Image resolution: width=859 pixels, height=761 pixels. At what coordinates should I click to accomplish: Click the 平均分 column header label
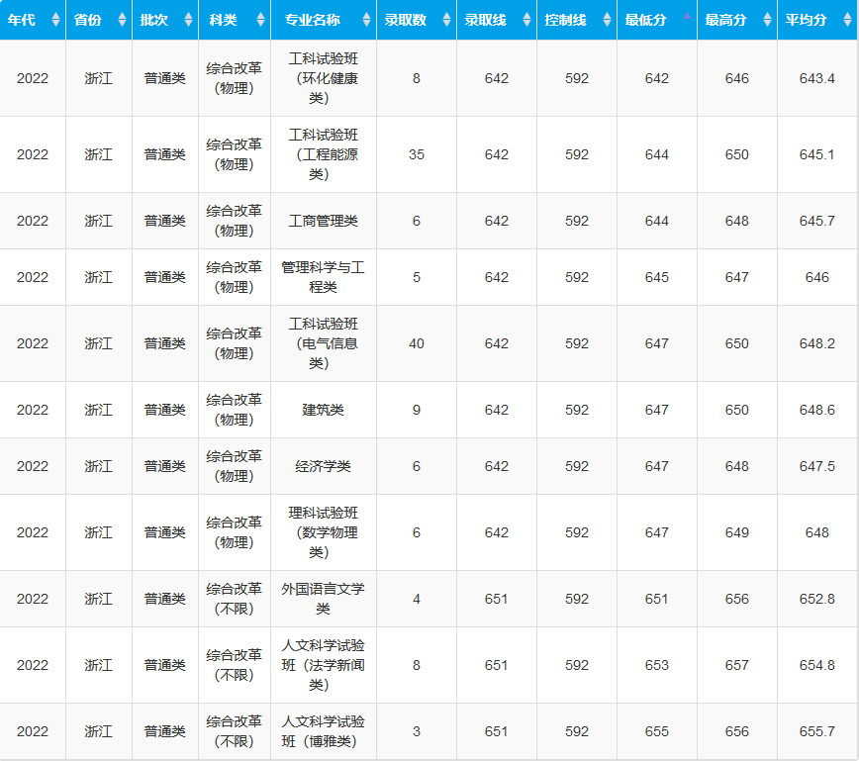(806, 20)
